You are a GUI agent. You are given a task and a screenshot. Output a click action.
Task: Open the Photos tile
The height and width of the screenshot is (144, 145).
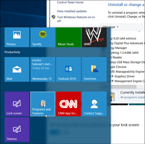(17, 37)
